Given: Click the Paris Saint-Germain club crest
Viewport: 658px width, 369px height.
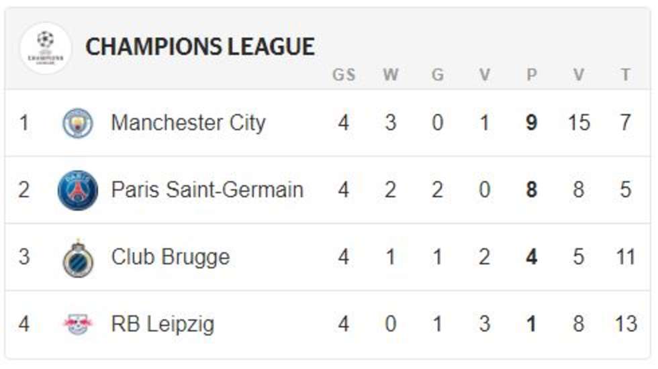Looking at the screenshot, I should pyautogui.click(x=78, y=190).
